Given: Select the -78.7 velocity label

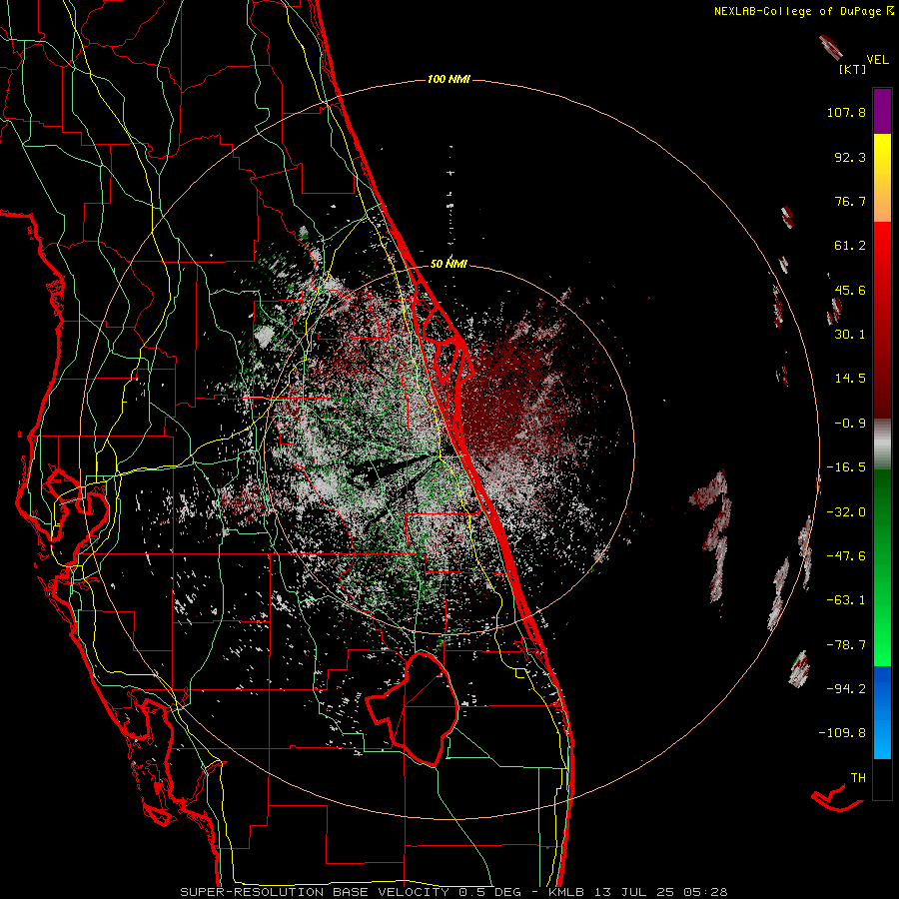Looking at the screenshot, I should tap(846, 644).
